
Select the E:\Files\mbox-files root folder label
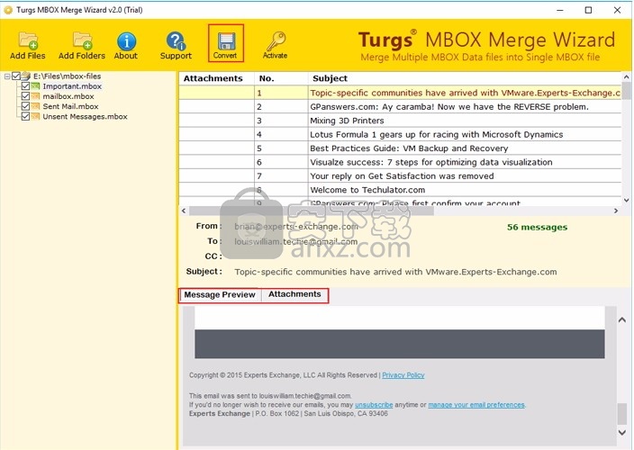(x=68, y=76)
